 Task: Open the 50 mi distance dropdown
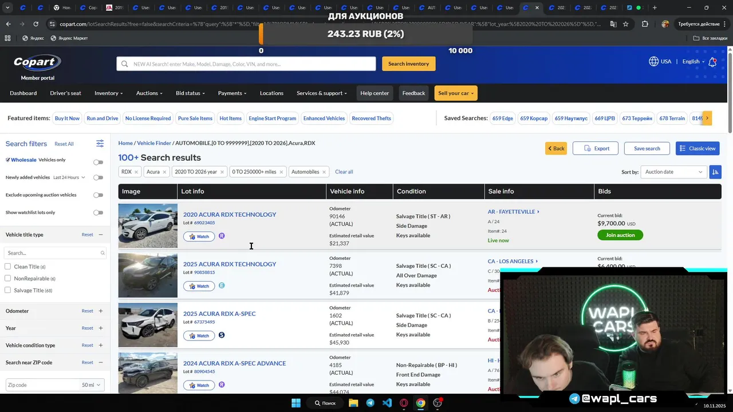[x=92, y=385]
